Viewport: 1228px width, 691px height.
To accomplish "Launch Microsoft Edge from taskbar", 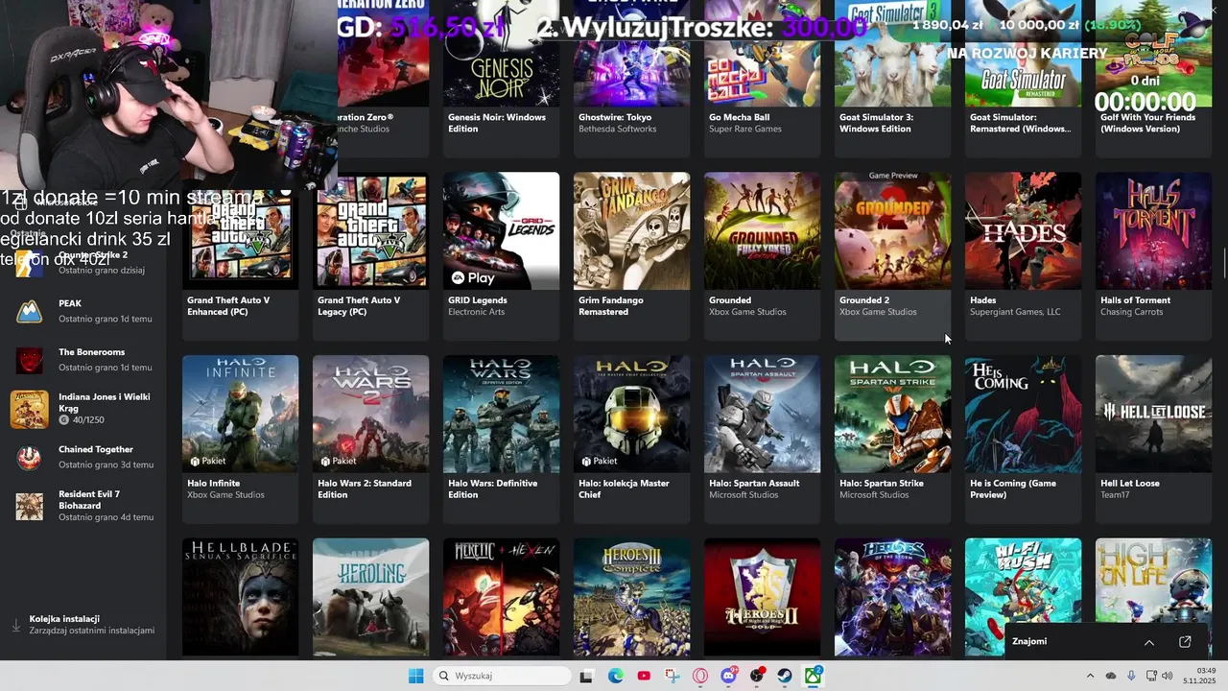I will 615,676.
